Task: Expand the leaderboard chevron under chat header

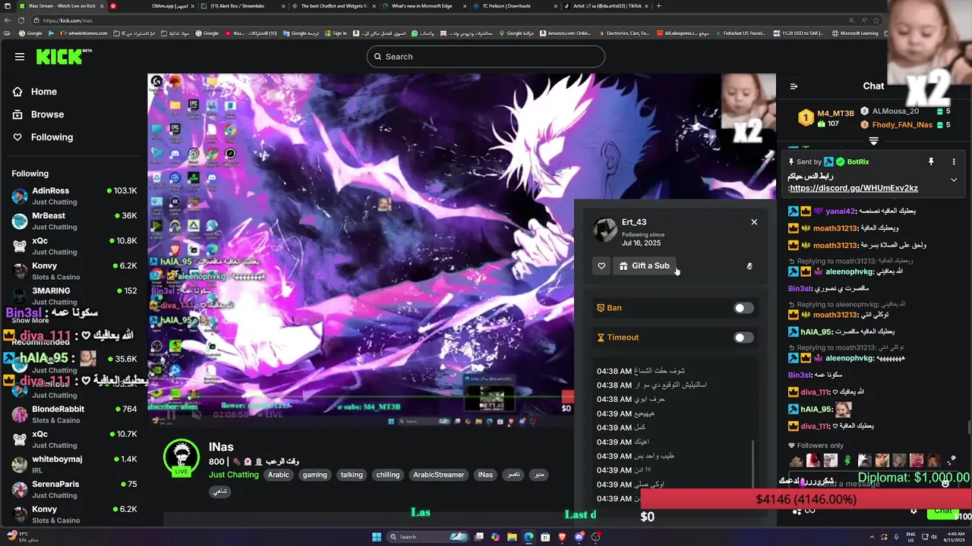Action: coord(873,141)
